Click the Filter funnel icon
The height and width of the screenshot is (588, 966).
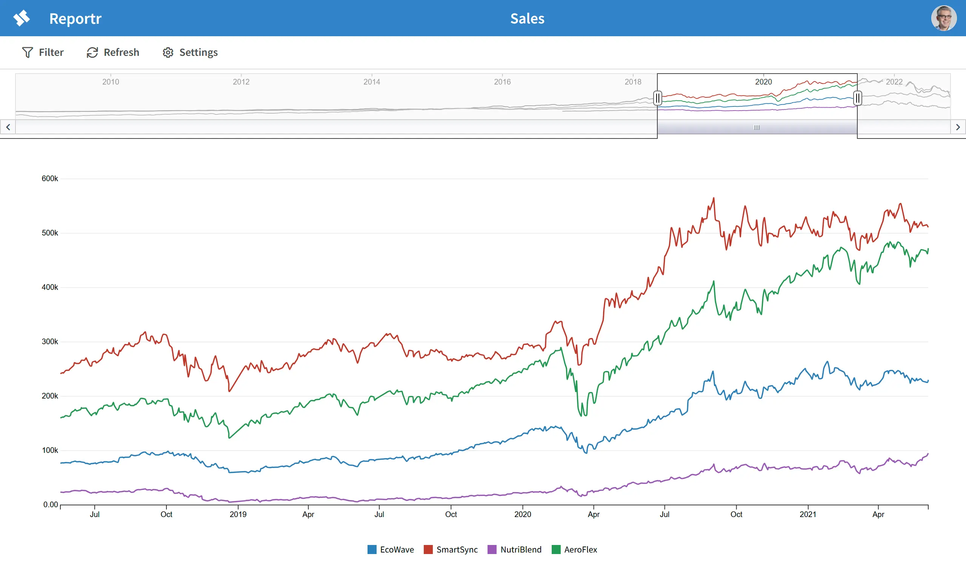click(27, 52)
